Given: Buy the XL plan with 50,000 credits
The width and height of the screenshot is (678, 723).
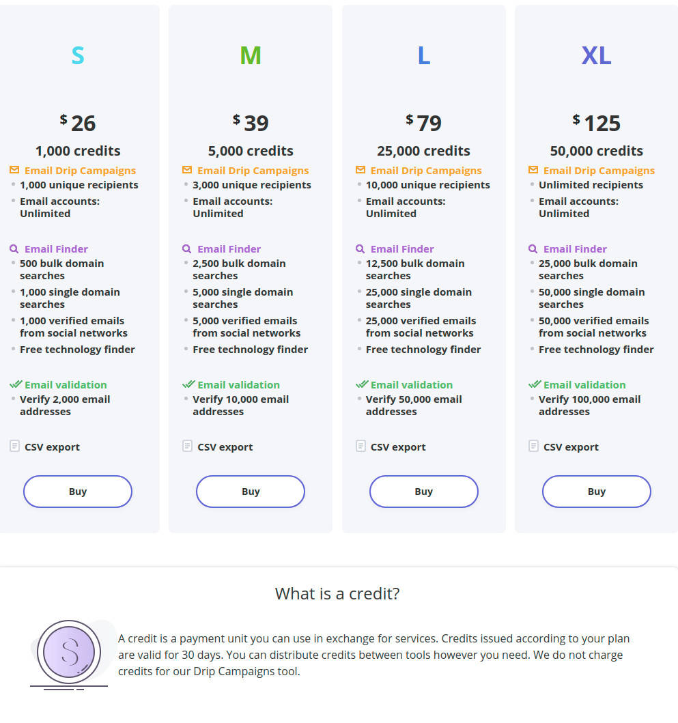Looking at the screenshot, I should tap(596, 491).
